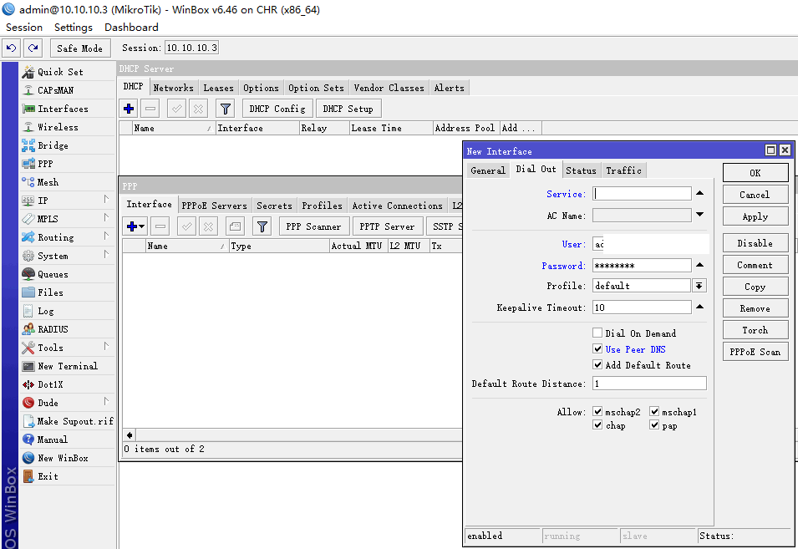Expand the Routing submenu in sidebar
Viewport: 798px width, 549px height.
click(x=106, y=236)
